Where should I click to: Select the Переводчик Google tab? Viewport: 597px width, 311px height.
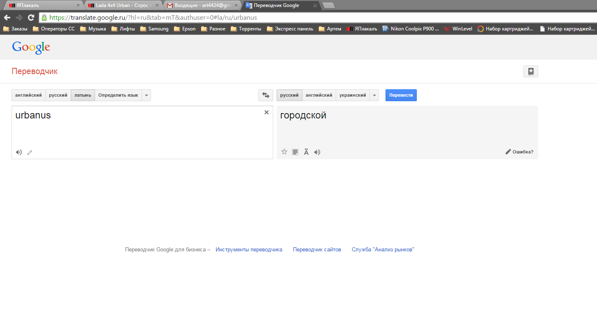[x=281, y=5]
